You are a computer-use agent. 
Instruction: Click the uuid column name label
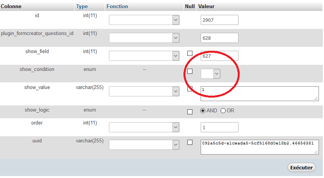37,141
